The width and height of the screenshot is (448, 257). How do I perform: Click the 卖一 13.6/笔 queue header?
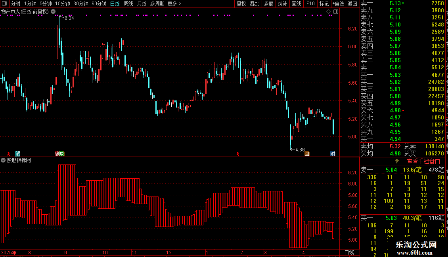(x=402, y=170)
